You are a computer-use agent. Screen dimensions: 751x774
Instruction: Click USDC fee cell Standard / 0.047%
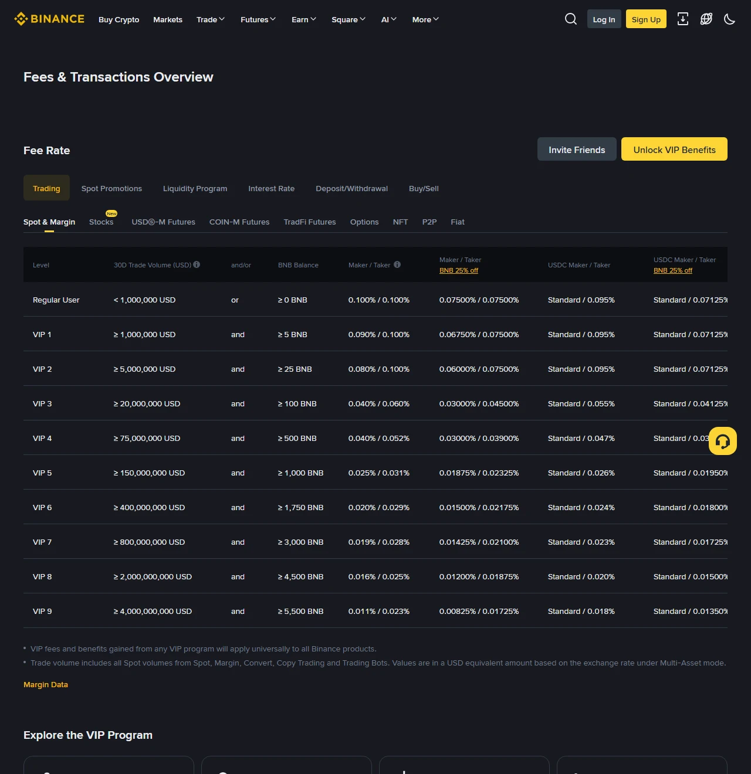(581, 438)
